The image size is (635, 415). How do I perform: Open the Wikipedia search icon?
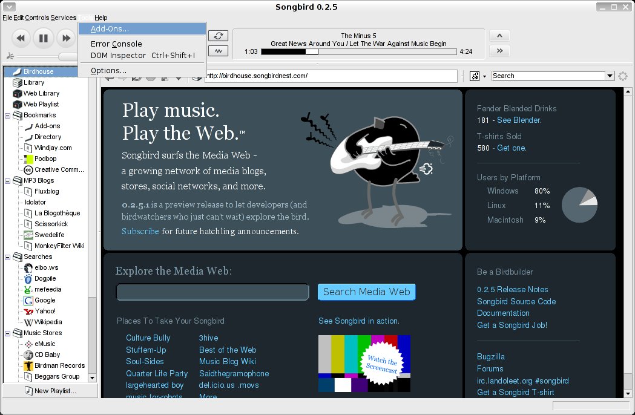coord(28,322)
